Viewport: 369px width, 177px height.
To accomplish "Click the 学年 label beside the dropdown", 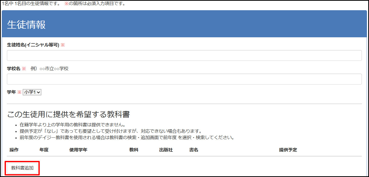I will point(12,92).
